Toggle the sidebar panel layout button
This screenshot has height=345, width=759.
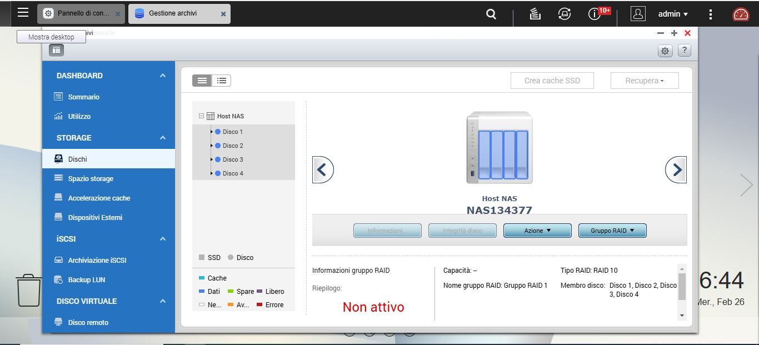pyautogui.click(x=56, y=51)
